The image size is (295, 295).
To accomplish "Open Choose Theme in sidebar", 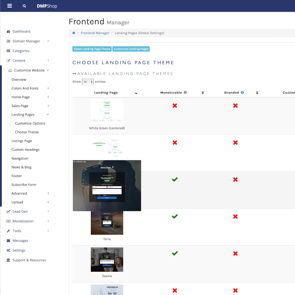I will [27, 132].
